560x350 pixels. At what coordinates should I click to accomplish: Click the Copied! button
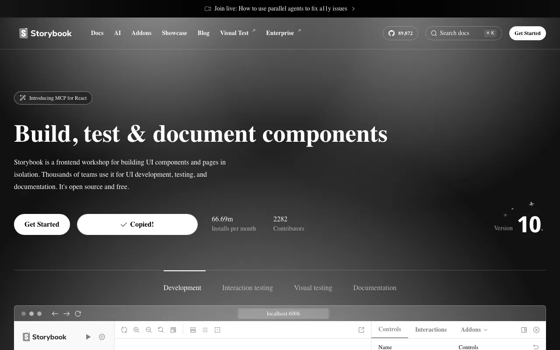coord(137,224)
